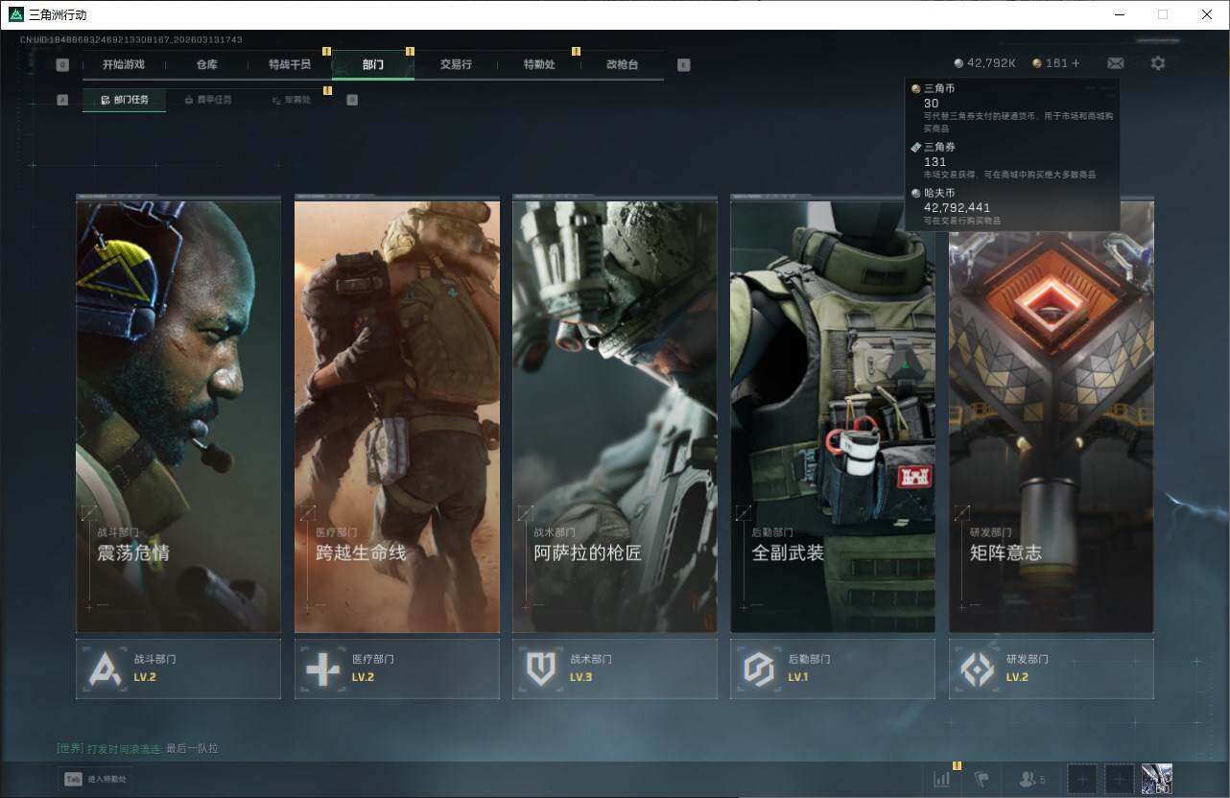Click the plus next to 三角币 balance
Screen dimensions: 1230x798
1076,63
